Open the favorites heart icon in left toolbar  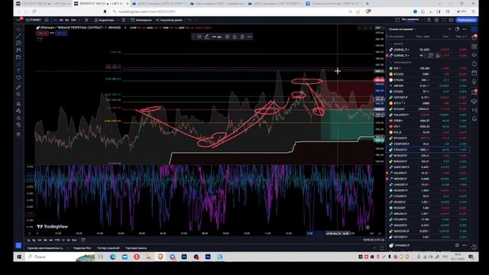point(18,78)
